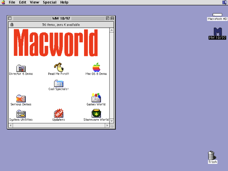Click the highlighted 'MW 10/97' desktop label
228x171 pixels.
[217, 38]
